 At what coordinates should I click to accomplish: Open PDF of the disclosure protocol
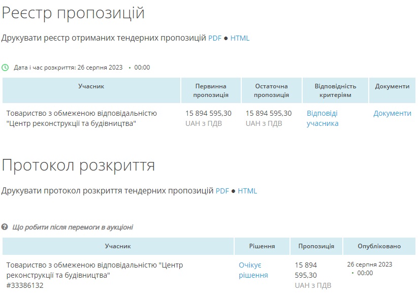tap(222, 191)
